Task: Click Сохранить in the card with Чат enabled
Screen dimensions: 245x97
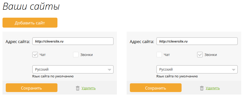Action: click(x=31, y=88)
